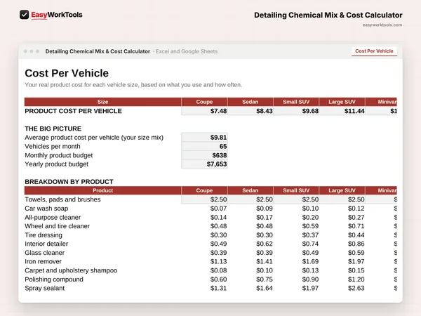Click Interior detailer Small SUV cost $0.74
The height and width of the screenshot is (316, 421).
point(310,244)
